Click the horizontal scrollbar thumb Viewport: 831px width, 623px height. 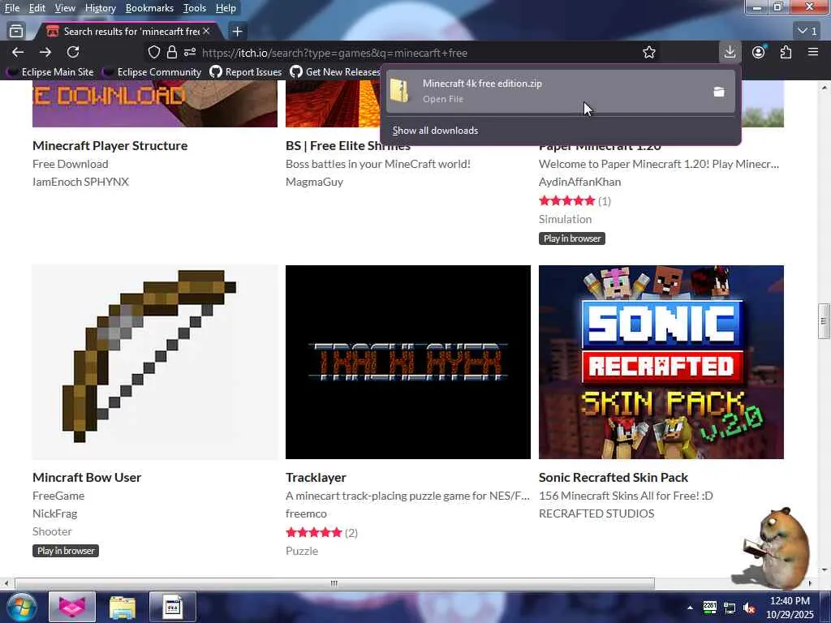[x=334, y=583]
